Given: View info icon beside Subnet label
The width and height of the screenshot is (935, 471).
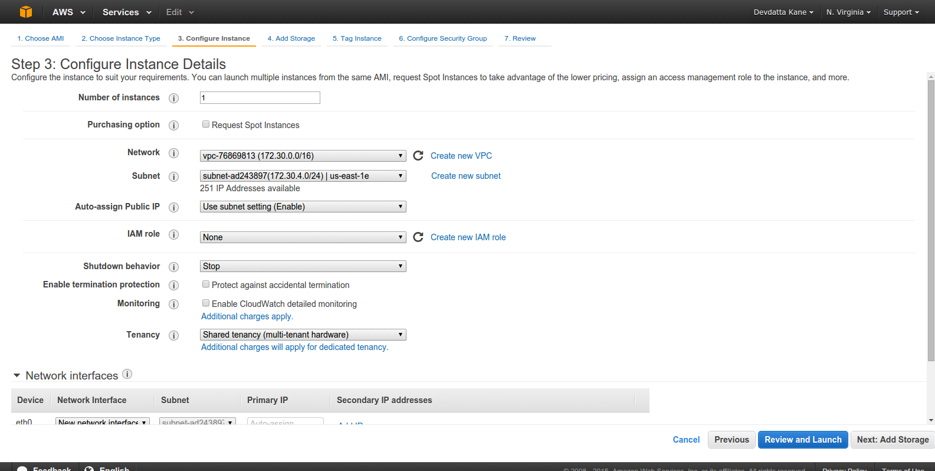Looking at the screenshot, I should pos(173,176).
